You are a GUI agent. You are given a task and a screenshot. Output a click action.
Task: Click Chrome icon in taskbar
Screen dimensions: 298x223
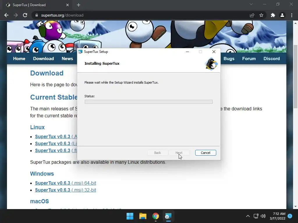156,216
